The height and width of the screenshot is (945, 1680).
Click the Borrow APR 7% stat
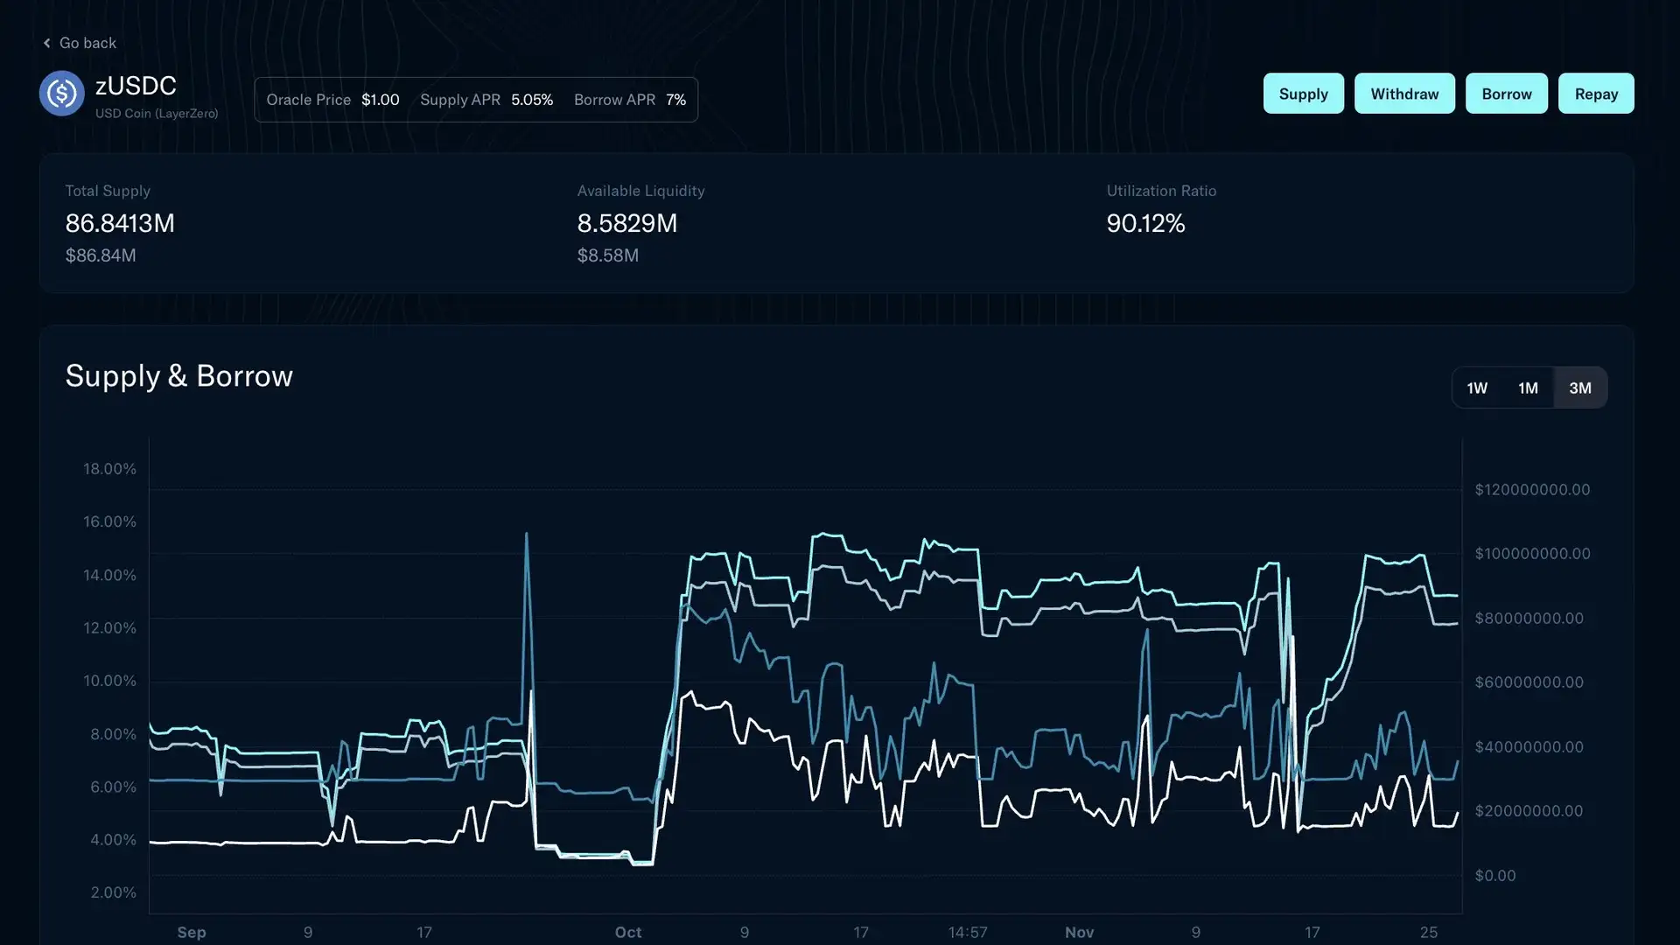pyautogui.click(x=675, y=100)
